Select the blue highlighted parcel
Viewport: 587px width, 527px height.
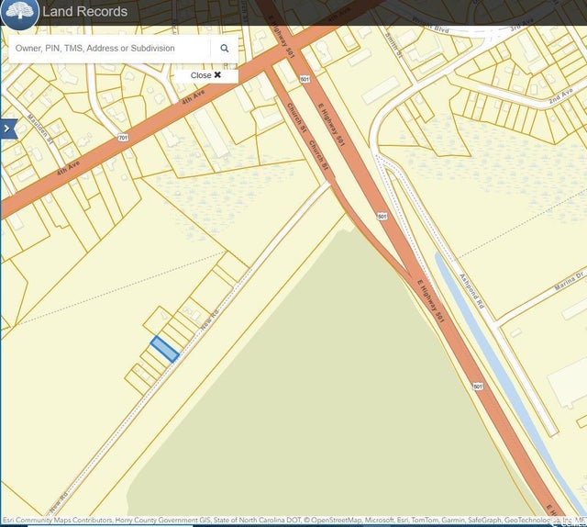click(164, 349)
